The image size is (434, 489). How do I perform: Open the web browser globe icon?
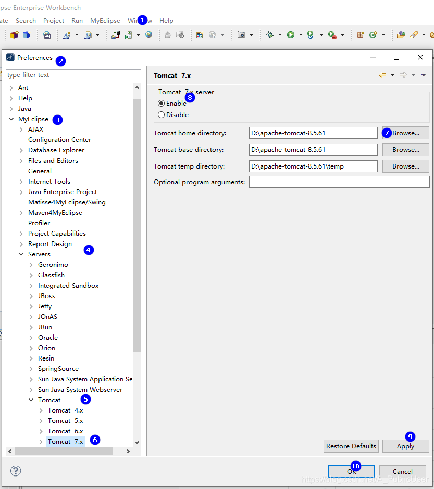coord(149,35)
